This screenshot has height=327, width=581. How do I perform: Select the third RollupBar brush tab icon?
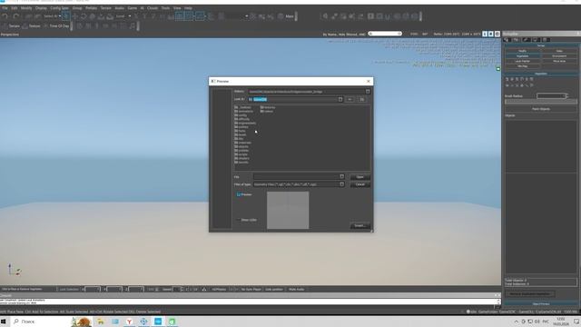coord(527,40)
